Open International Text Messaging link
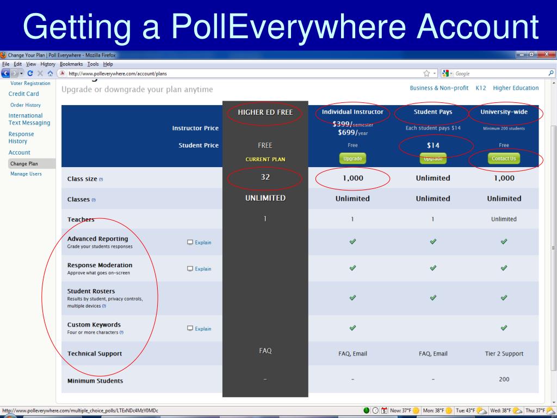The image size is (557, 418). [29, 119]
